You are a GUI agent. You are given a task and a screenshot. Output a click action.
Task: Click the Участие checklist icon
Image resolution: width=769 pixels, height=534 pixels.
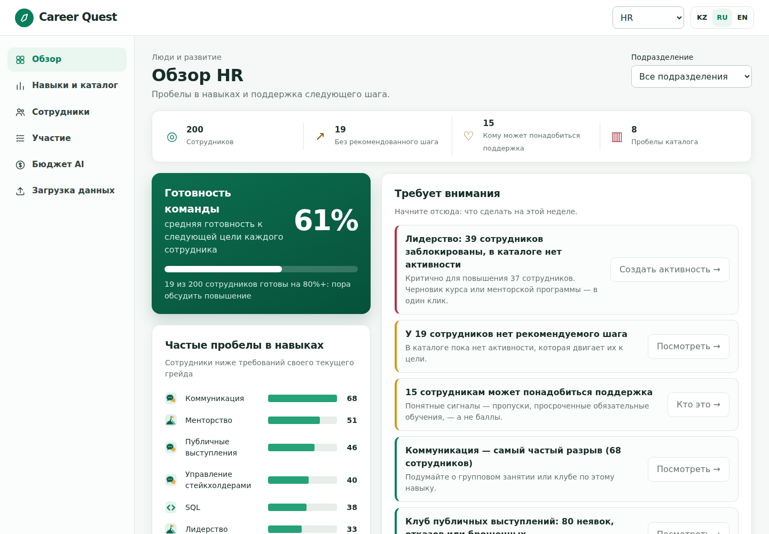pos(20,138)
